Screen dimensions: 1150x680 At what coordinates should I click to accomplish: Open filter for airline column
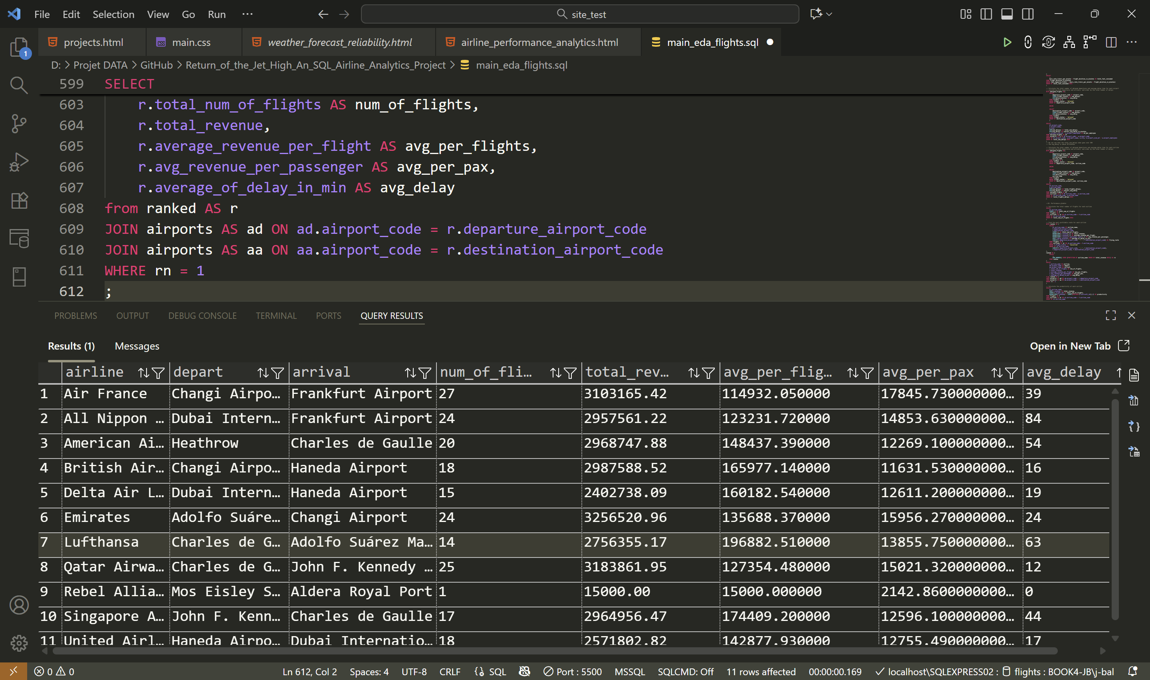click(x=158, y=373)
